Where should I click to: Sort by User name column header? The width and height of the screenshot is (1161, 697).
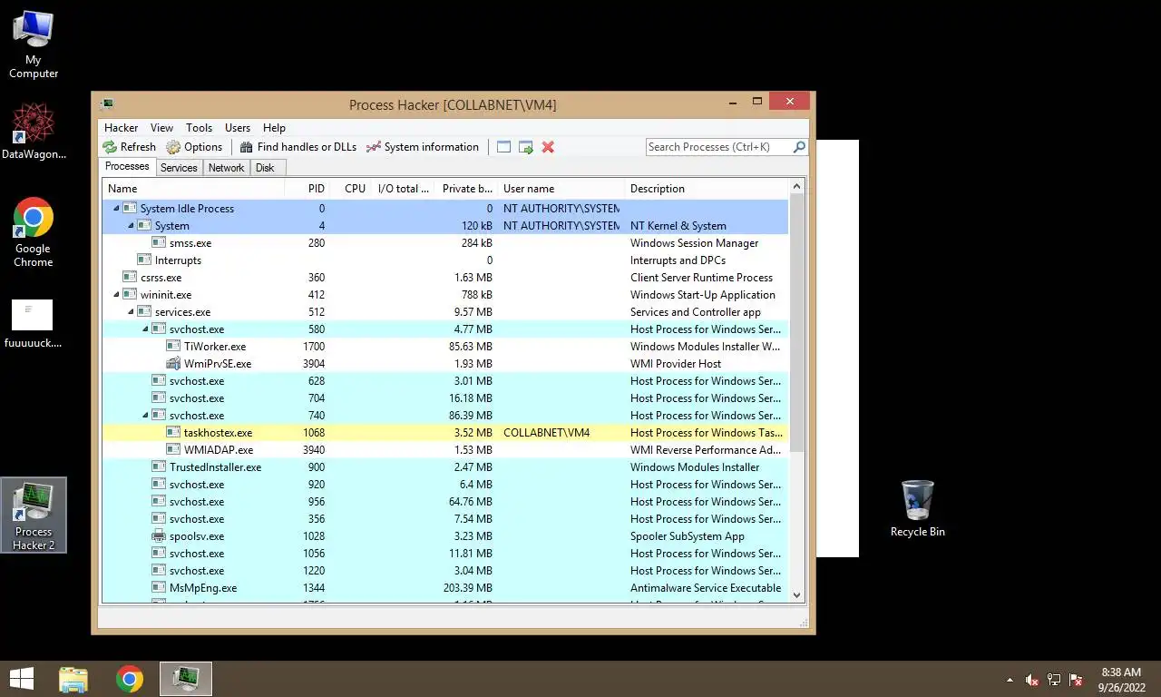coord(561,189)
